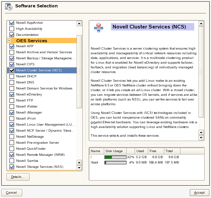Screen dimensions: 211x198
Task: Tick the Novell DNS checkbox
Action: tap(12, 82)
